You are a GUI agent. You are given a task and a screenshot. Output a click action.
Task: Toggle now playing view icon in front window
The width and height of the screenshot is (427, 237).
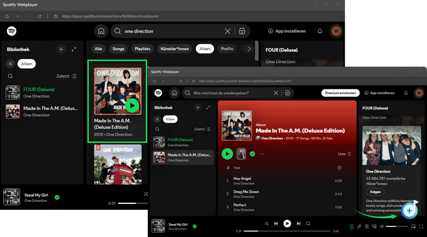[x=352, y=226]
